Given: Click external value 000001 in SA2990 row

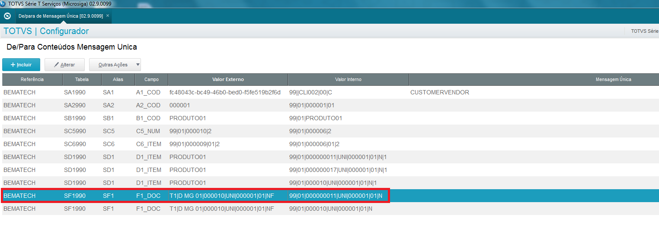Looking at the screenshot, I should (x=180, y=105).
